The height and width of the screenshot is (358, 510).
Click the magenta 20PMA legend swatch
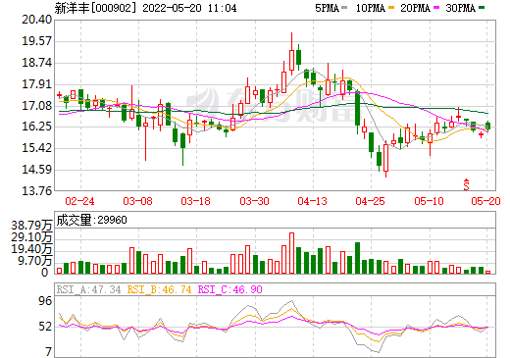(436, 7)
